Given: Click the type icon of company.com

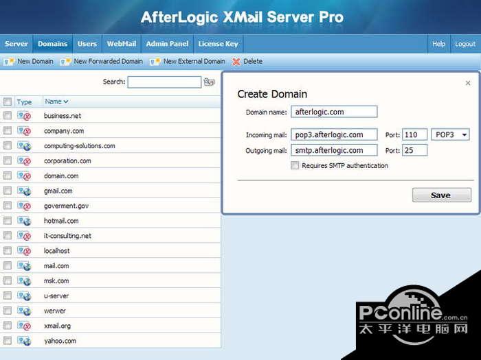Looking at the screenshot, I should 24,131.
